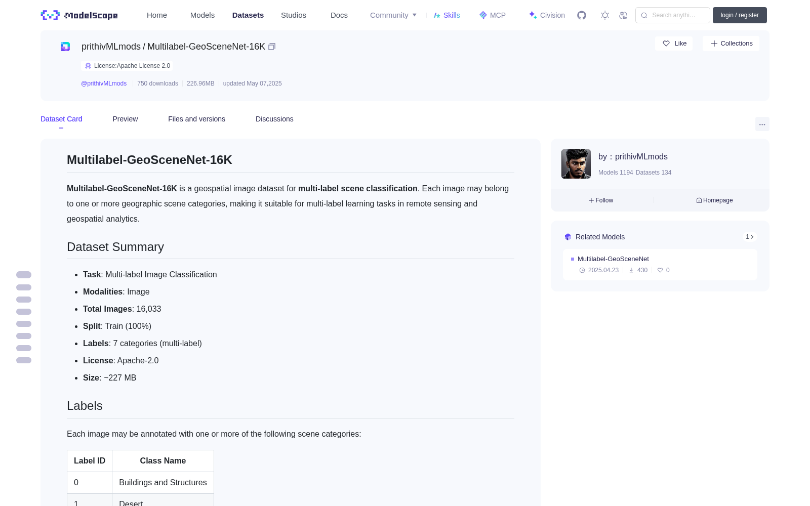Viewport: 810px width, 506px height.
Task: Expand the Community dropdown menu
Action: (x=393, y=15)
